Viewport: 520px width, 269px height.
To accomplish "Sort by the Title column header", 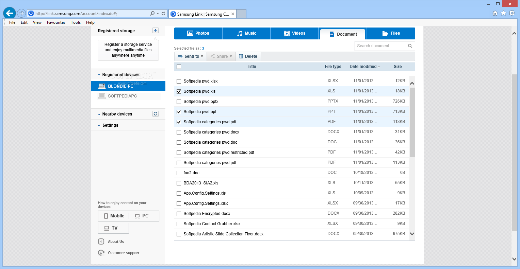I will point(252,67).
